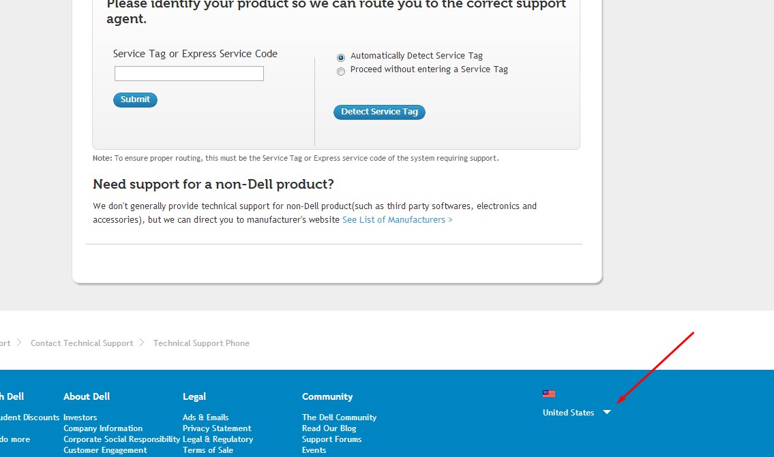Click the Legal footer heading

coord(194,397)
